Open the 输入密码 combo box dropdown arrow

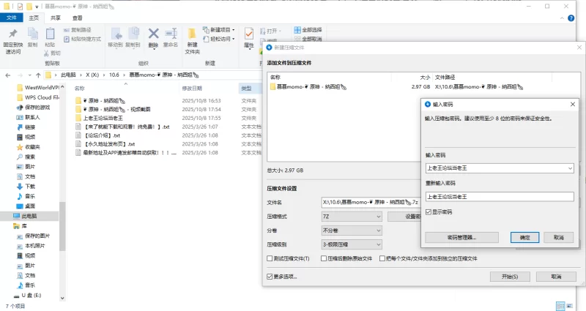[569, 168]
